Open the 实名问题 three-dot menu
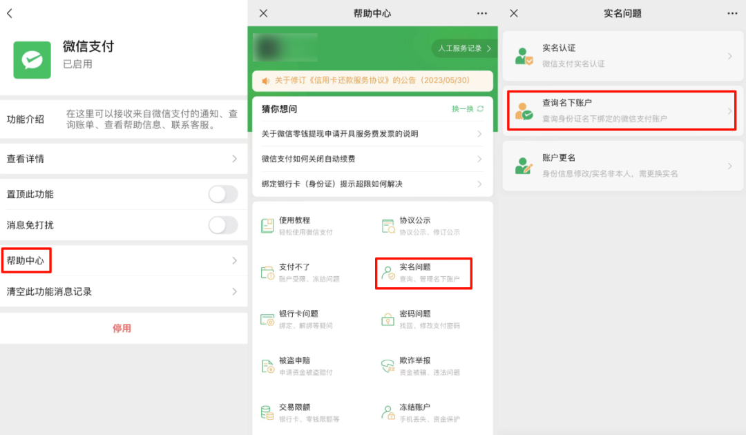The height and width of the screenshot is (435, 746). [732, 13]
